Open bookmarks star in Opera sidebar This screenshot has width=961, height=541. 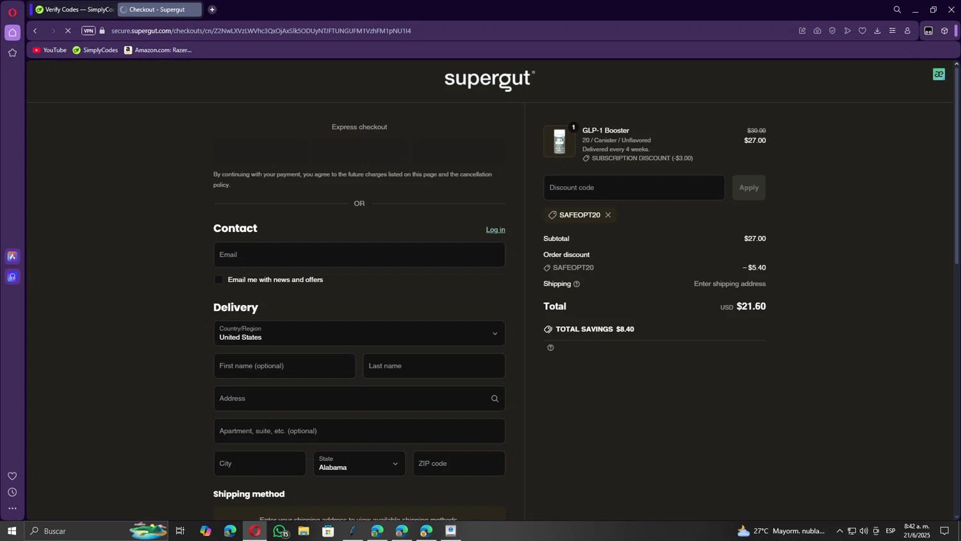12,53
